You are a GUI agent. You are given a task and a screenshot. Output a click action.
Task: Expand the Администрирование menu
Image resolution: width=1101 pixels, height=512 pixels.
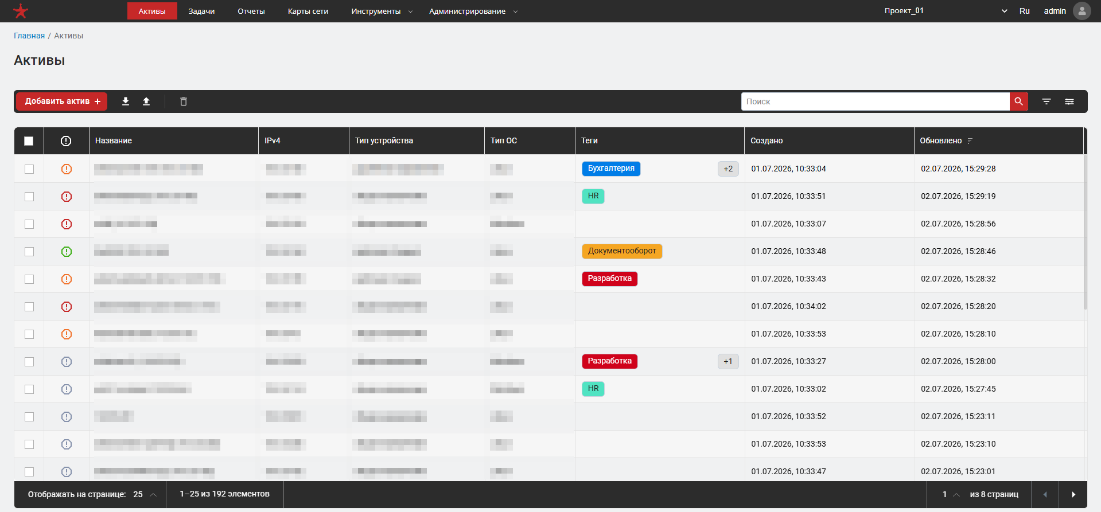point(473,11)
